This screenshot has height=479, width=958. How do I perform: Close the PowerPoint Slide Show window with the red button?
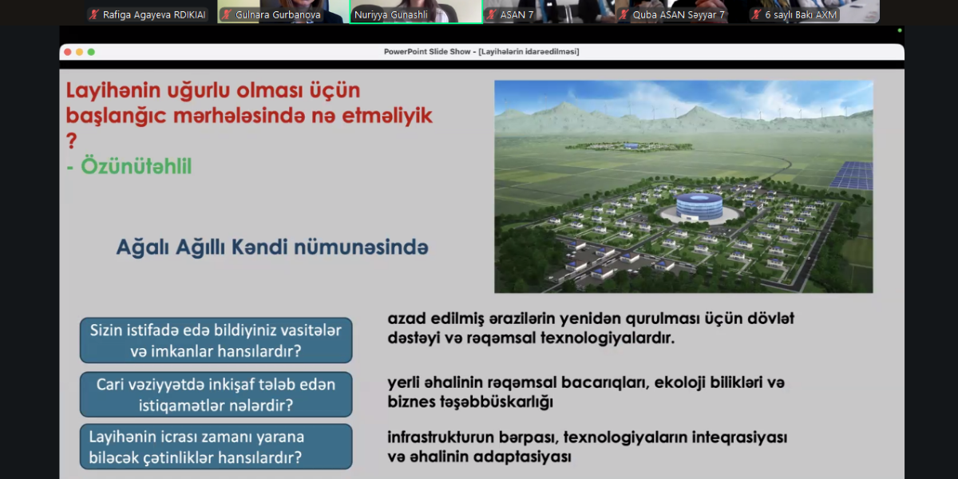pyautogui.click(x=68, y=52)
